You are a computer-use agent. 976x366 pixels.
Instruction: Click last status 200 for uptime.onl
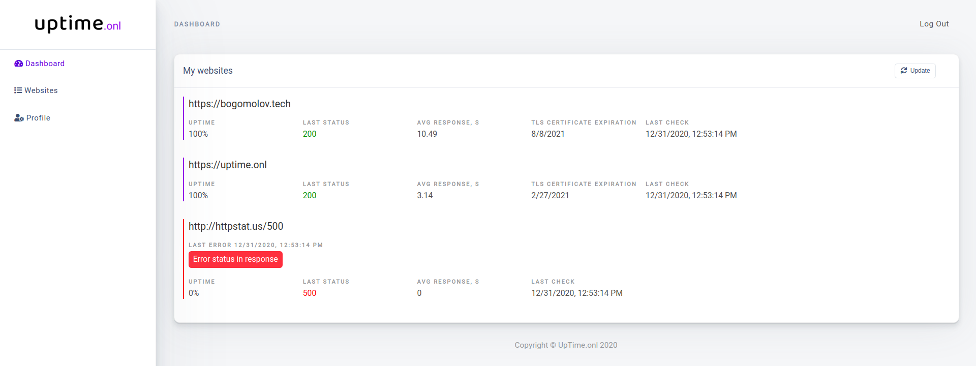pyautogui.click(x=310, y=196)
